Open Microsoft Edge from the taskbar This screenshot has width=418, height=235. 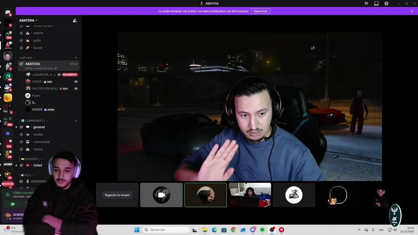(214, 230)
